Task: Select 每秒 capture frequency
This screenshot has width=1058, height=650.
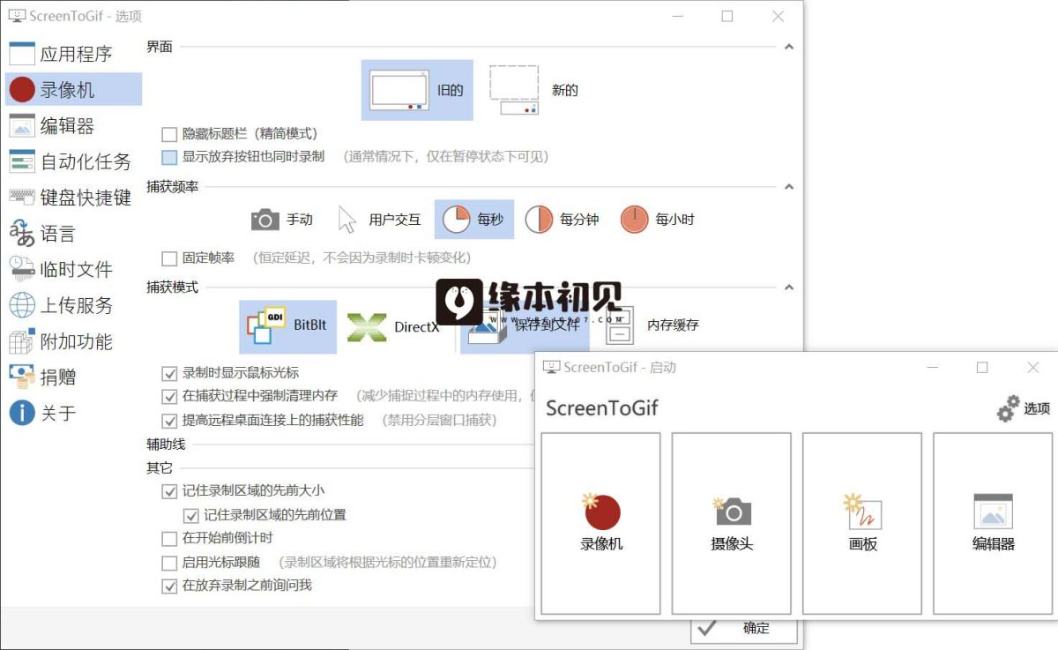Action: 474,220
